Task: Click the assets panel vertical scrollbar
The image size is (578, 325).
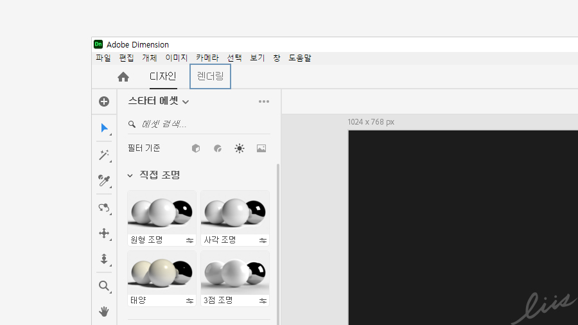Action: click(x=278, y=244)
